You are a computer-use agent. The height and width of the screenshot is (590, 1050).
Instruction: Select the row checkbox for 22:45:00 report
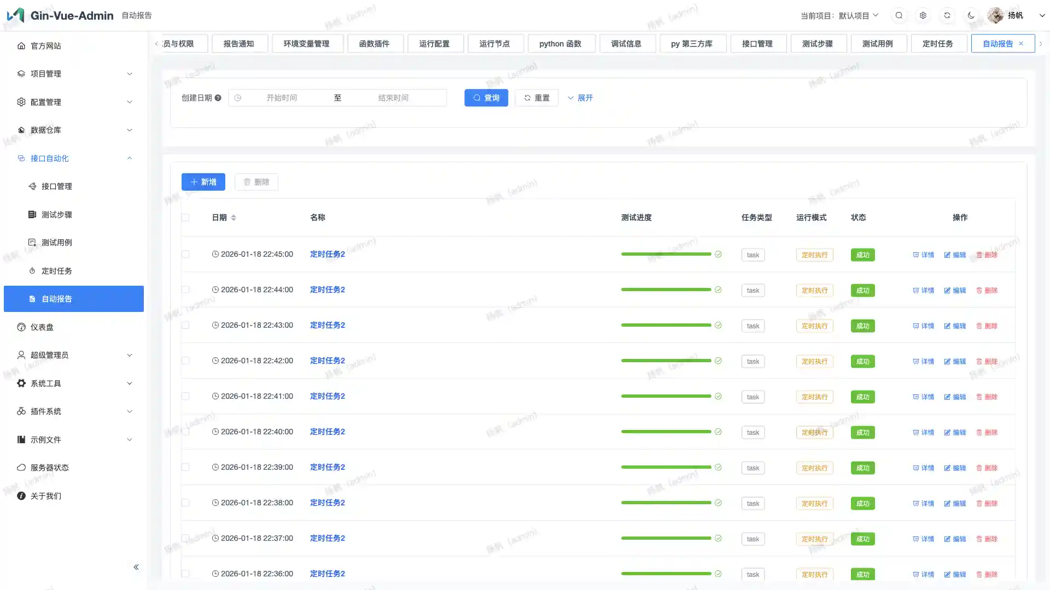(185, 254)
